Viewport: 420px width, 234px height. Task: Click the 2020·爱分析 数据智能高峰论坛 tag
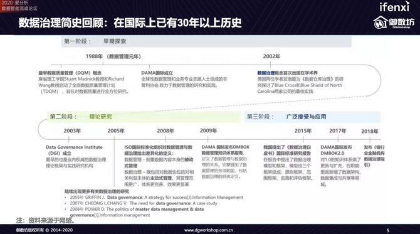(19, 6)
